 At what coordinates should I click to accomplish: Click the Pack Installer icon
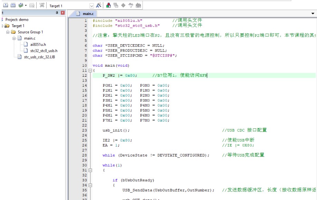tap(138, 5)
